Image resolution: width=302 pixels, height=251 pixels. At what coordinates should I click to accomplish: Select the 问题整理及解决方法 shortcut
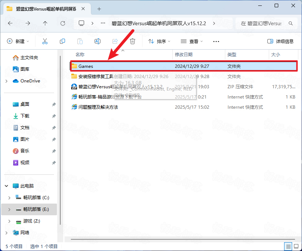pyautogui.click(x=184, y=107)
